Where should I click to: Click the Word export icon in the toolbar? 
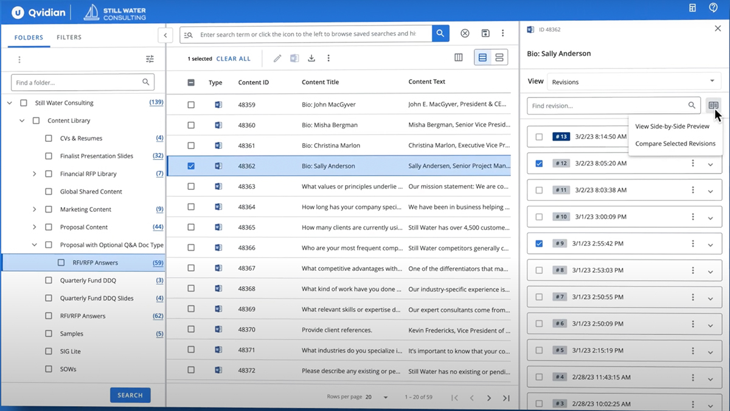295,58
